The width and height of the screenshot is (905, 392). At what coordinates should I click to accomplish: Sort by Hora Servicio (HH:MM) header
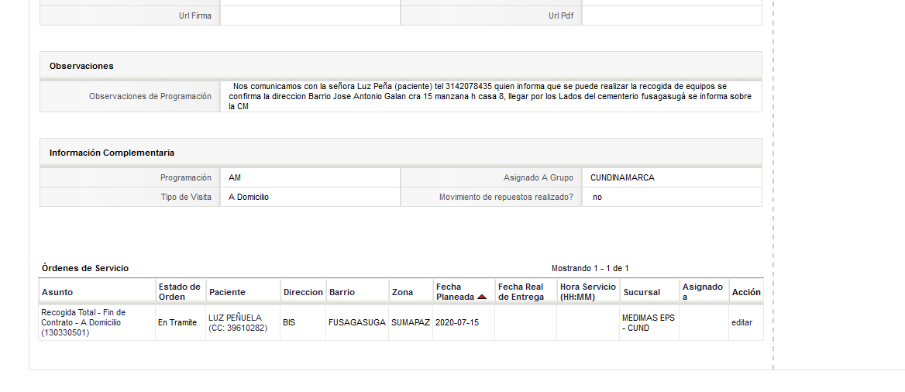(x=588, y=292)
